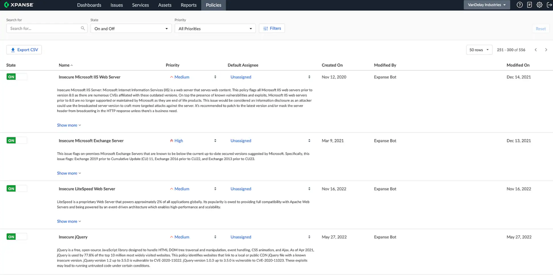
Task: Toggle off Insecure Microsoft IIS Web Server policy
Action: pyautogui.click(x=16, y=77)
